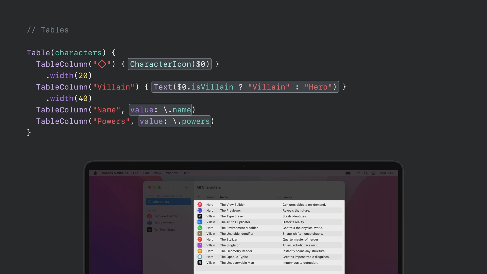Click The Environment Modifier's green leaf icon

pos(200,228)
